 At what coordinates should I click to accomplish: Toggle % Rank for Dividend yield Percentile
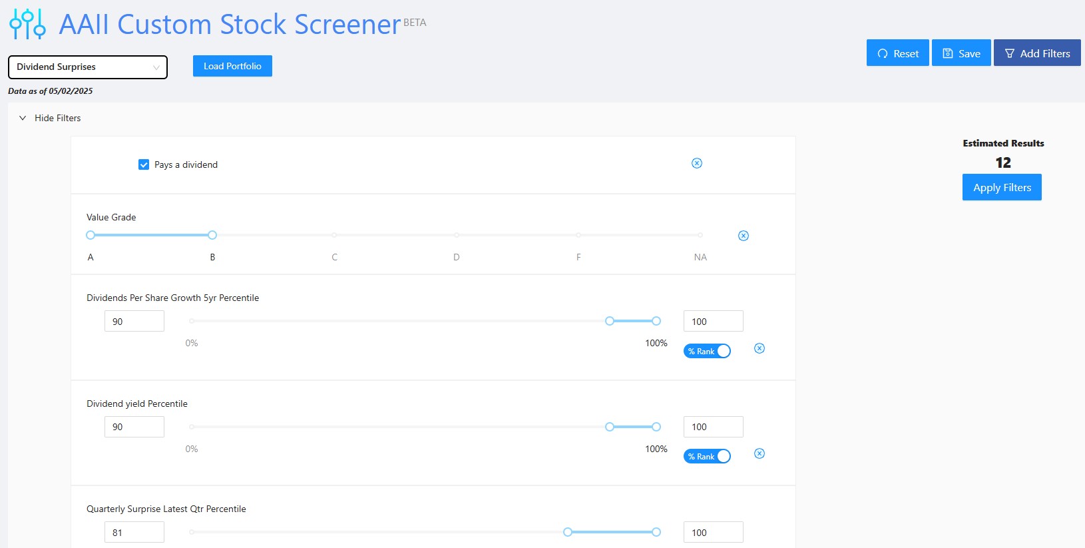(707, 456)
